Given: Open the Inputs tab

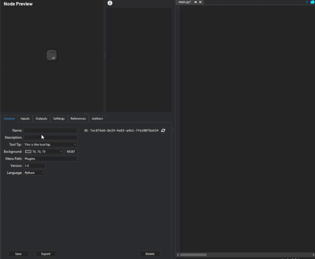Looking at the screenshot, I should [25, 119].
